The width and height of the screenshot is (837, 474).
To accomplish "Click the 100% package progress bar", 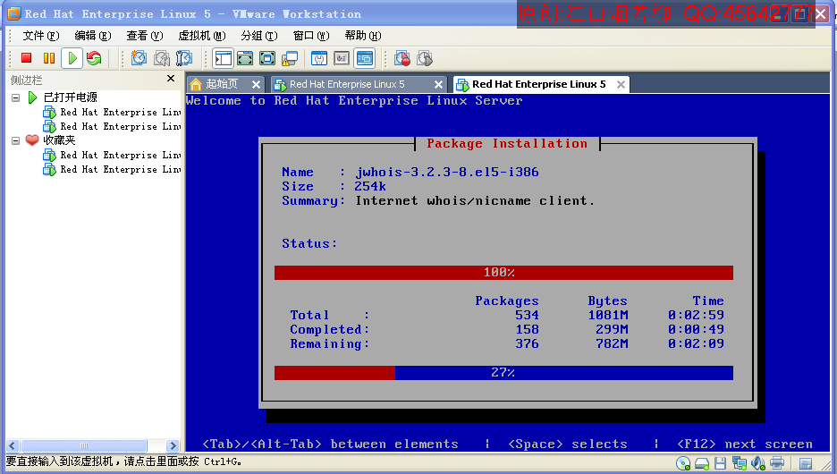I will [x=503, y=272].
